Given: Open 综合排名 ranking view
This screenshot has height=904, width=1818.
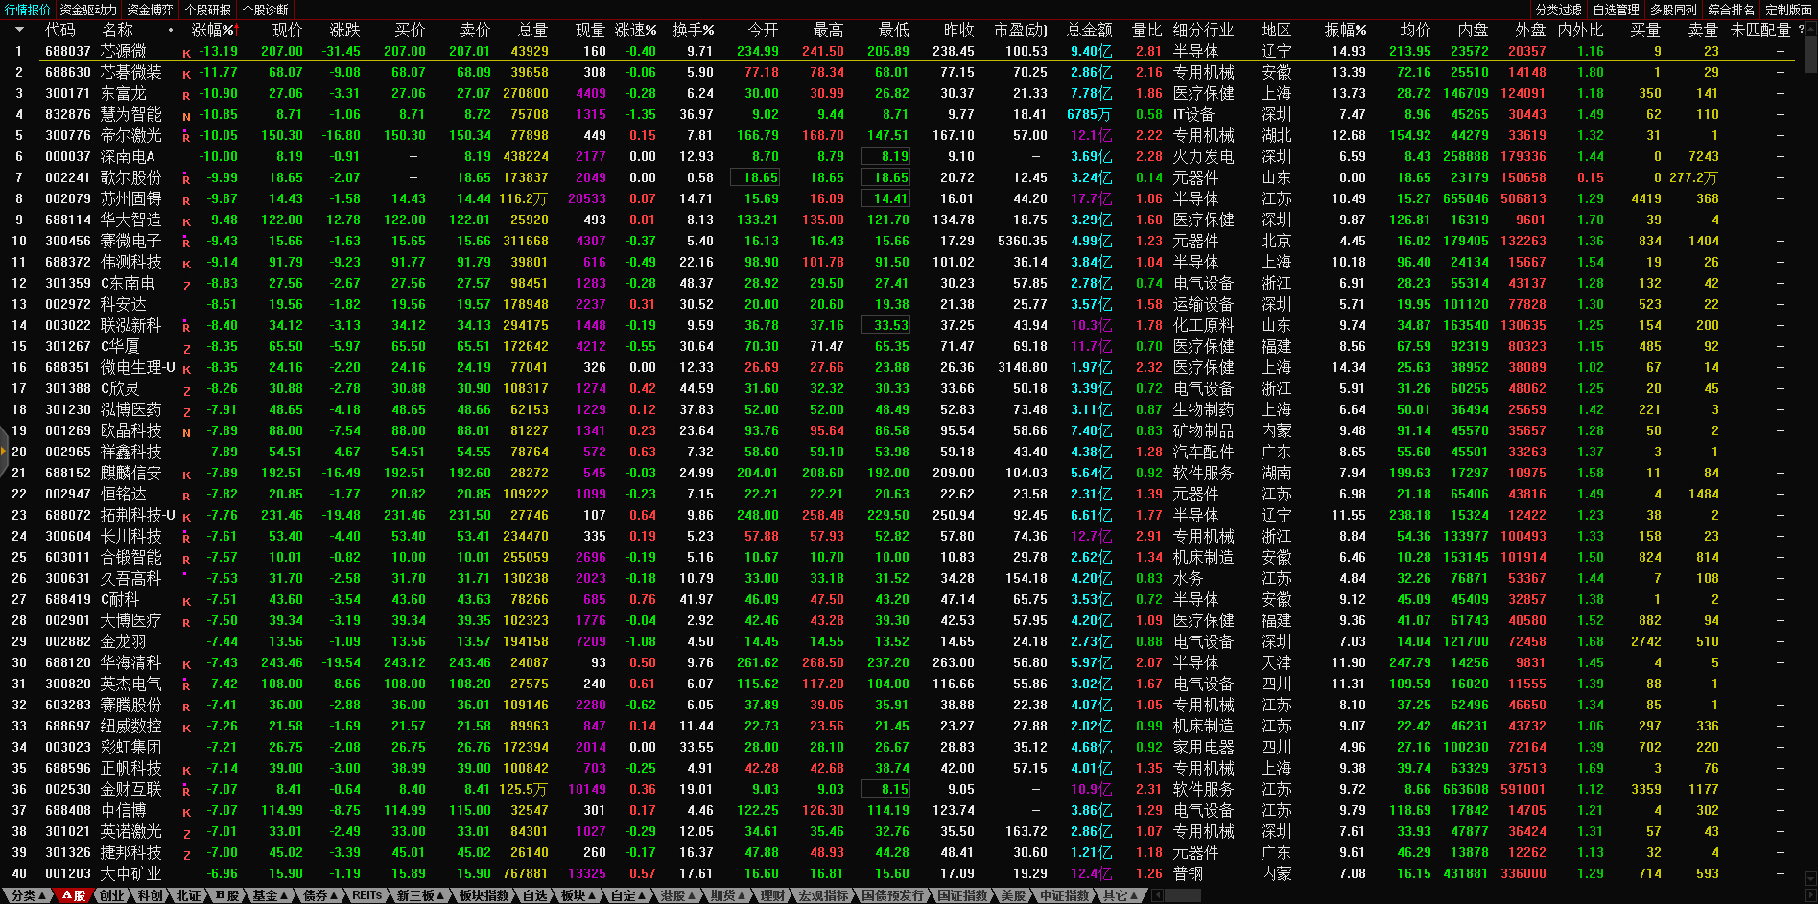Looking at the screenshot, I should pyautogui.click(x=1731, y=10).
